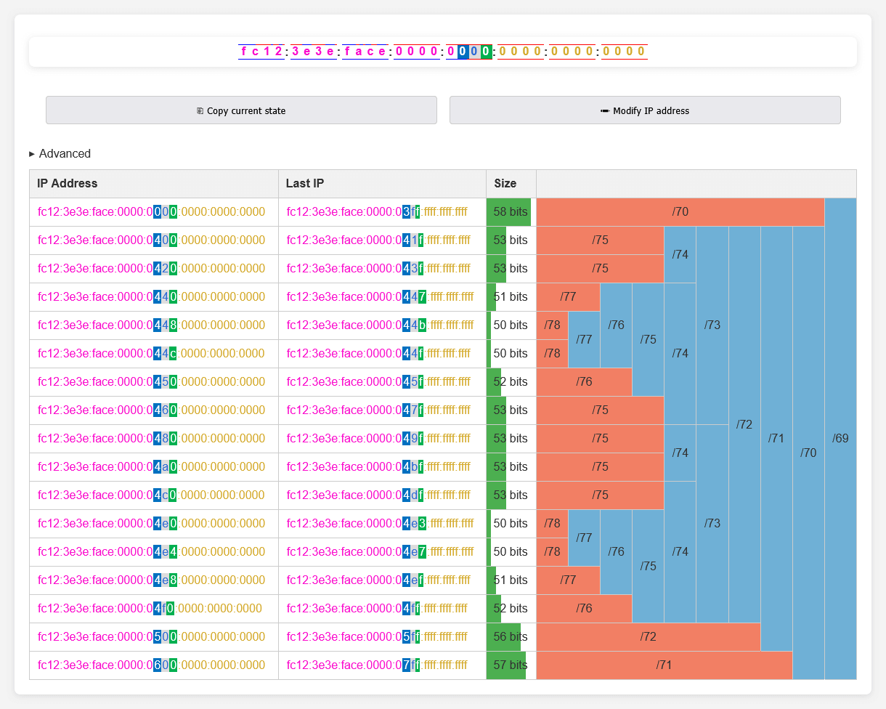Click the IP address display at top

(x=442, y=52)
